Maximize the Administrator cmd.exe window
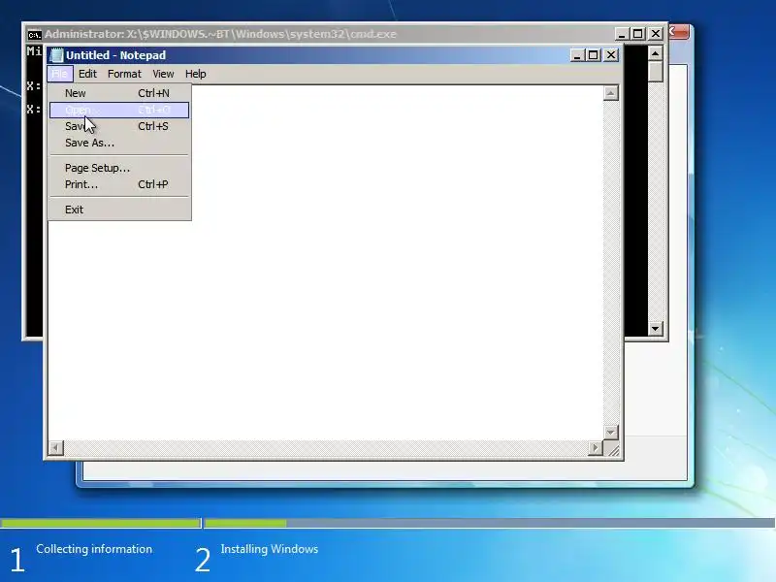Image resolution: width=776 pixels, height=582 pixels. coord(638,34)
